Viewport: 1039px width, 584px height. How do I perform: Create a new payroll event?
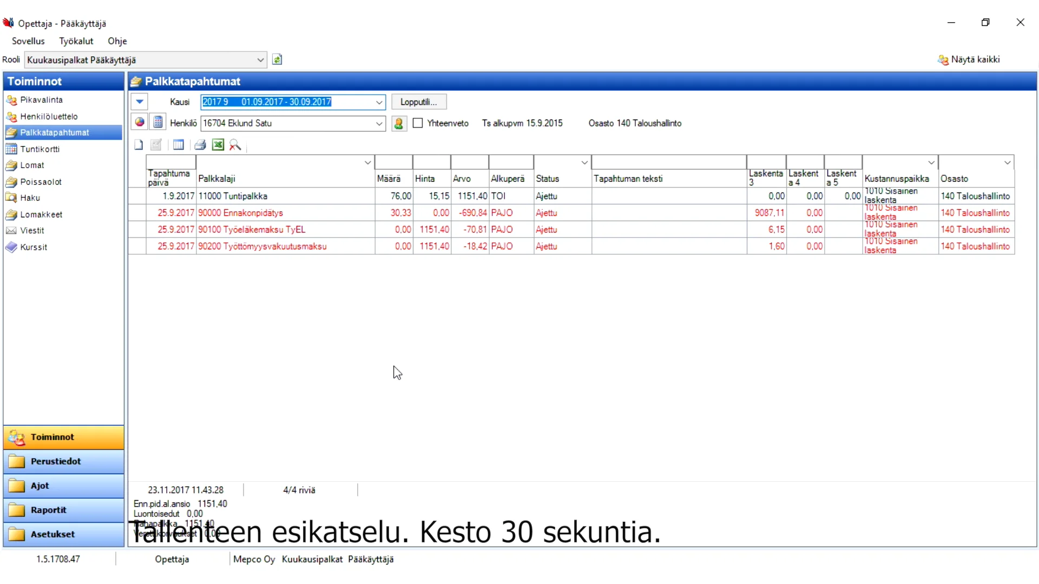click(x=138, y=144)
